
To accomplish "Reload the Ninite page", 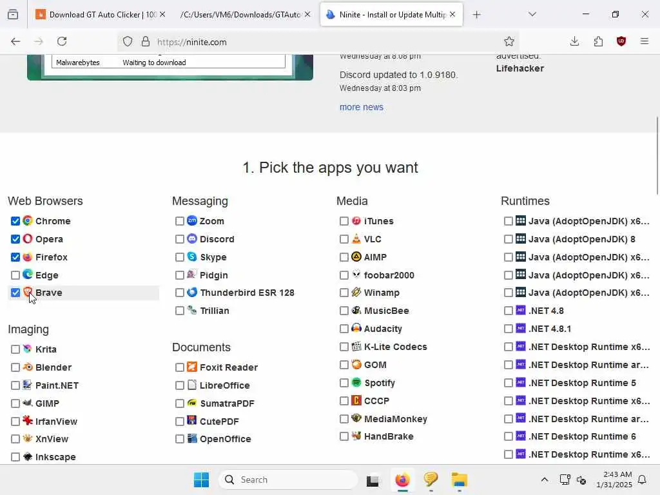I will click(x=62, y=41).
